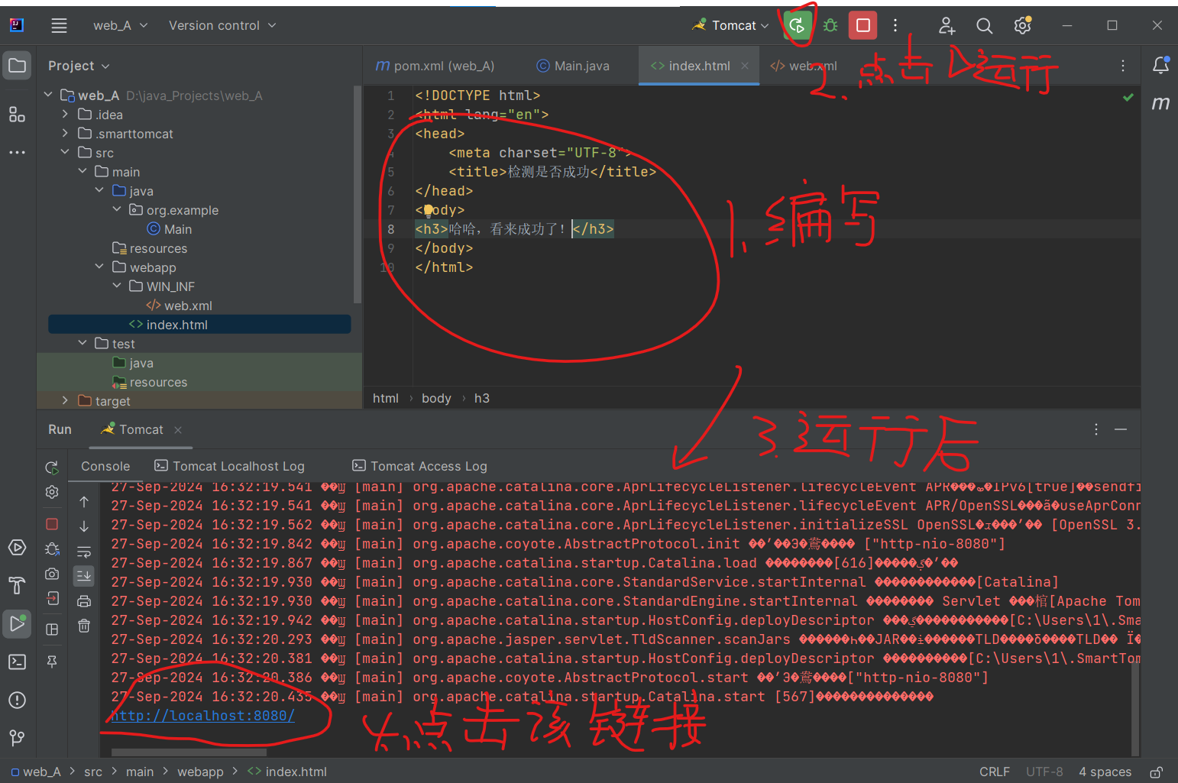Switch to web.xml editor tab
The height and width of the screenshot is (783, 1178).
tap(804, 66)
